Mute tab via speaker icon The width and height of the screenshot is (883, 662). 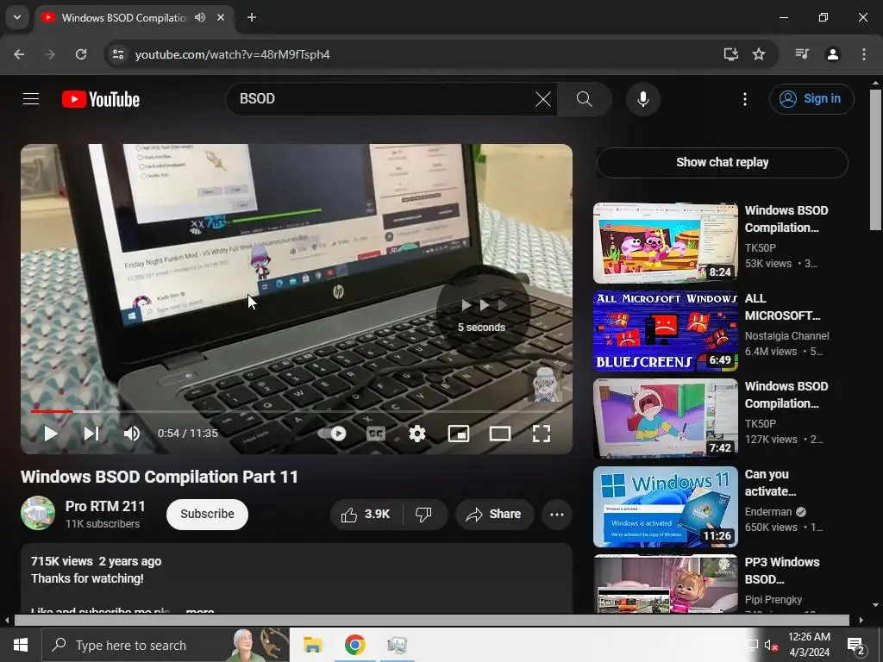(x=200, y=17)
